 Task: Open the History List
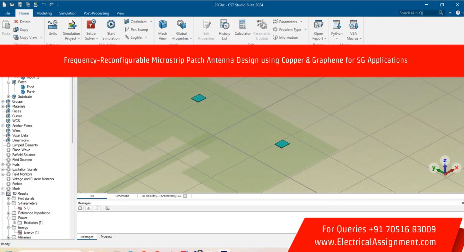224,24
